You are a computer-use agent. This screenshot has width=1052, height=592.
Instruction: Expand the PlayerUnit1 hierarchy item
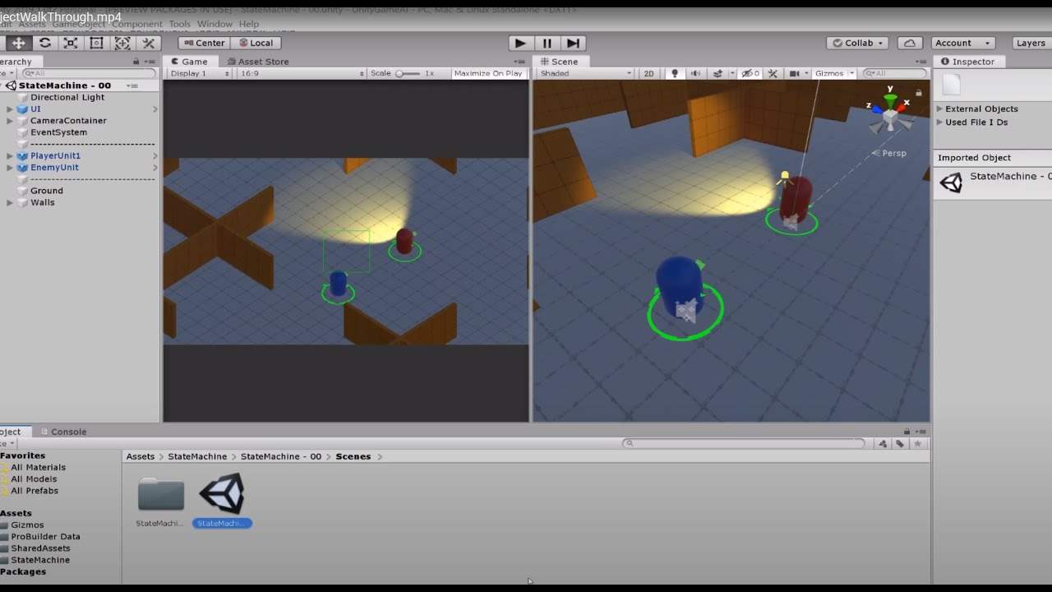10,155
